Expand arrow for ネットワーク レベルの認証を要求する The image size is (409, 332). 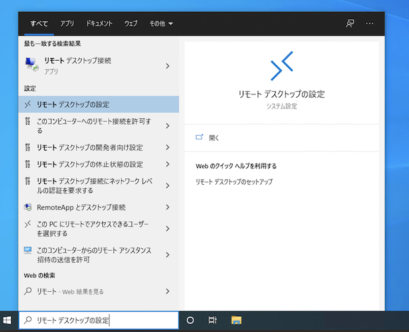pos(168,185)
